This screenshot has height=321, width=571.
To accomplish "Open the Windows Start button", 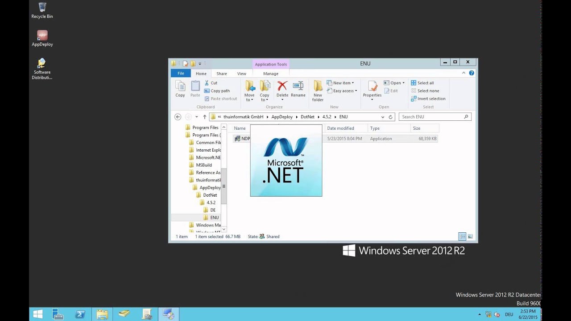I will point(38,314).
